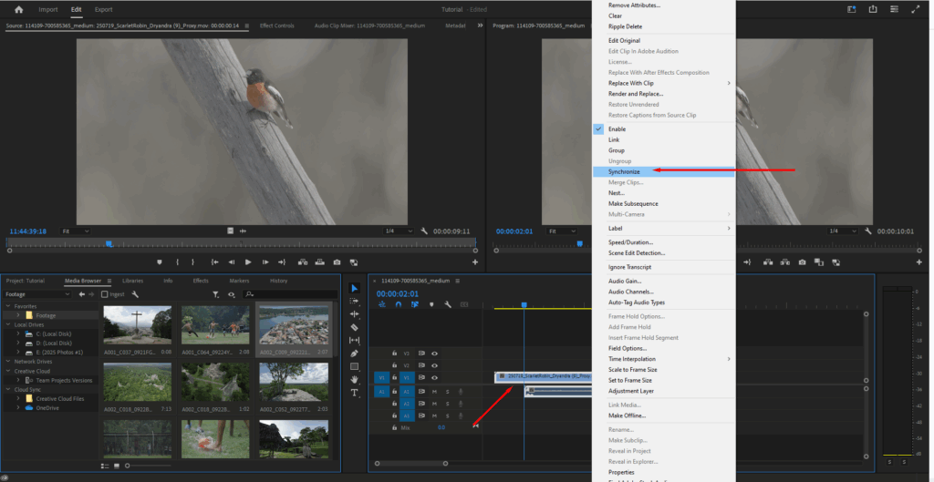Switch Media Browser to list view
The height and width of the screenshot is (482, 934).
(106, 466)
